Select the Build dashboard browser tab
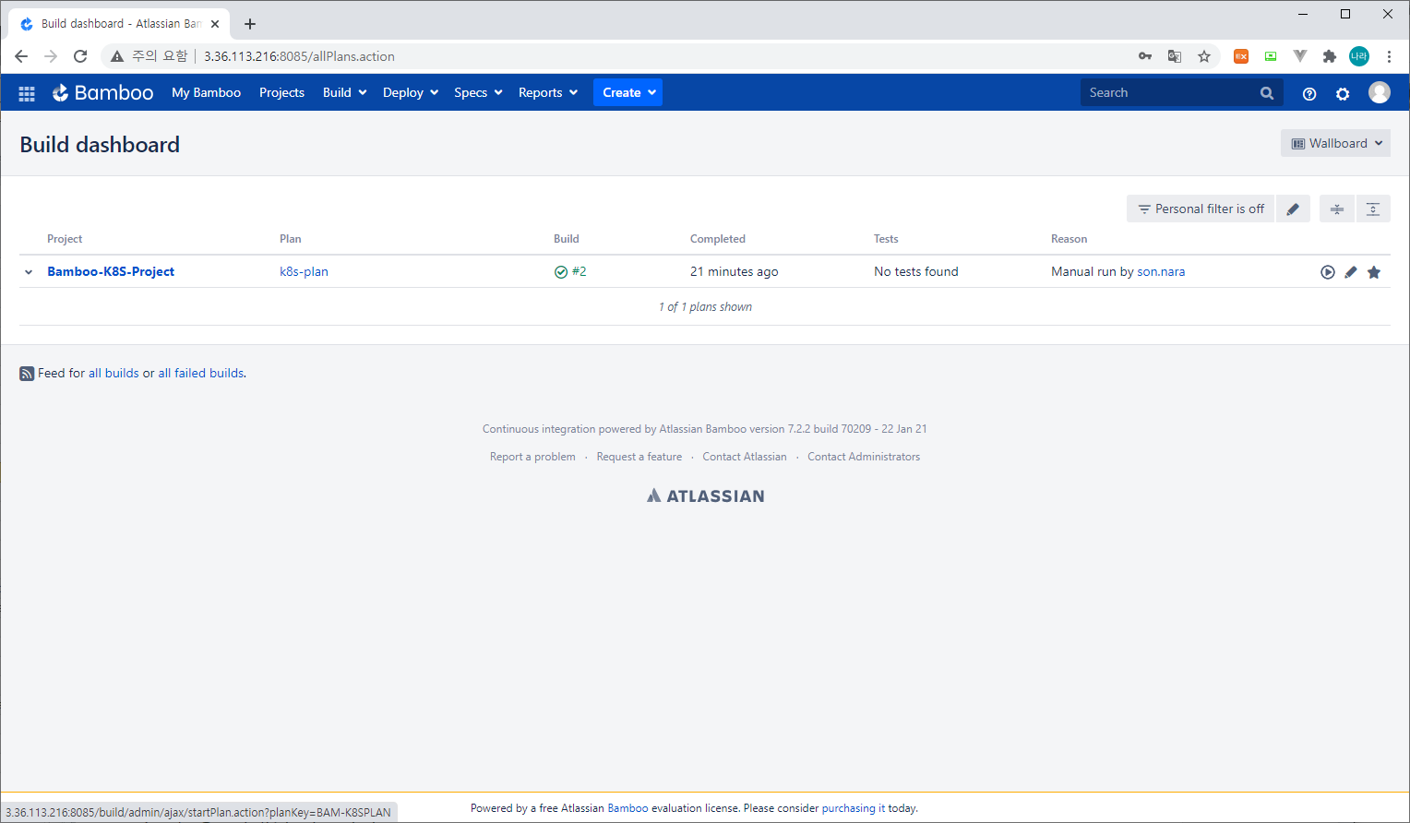Viewport: 1410px width, 823px height. click(x=120, y=24)
